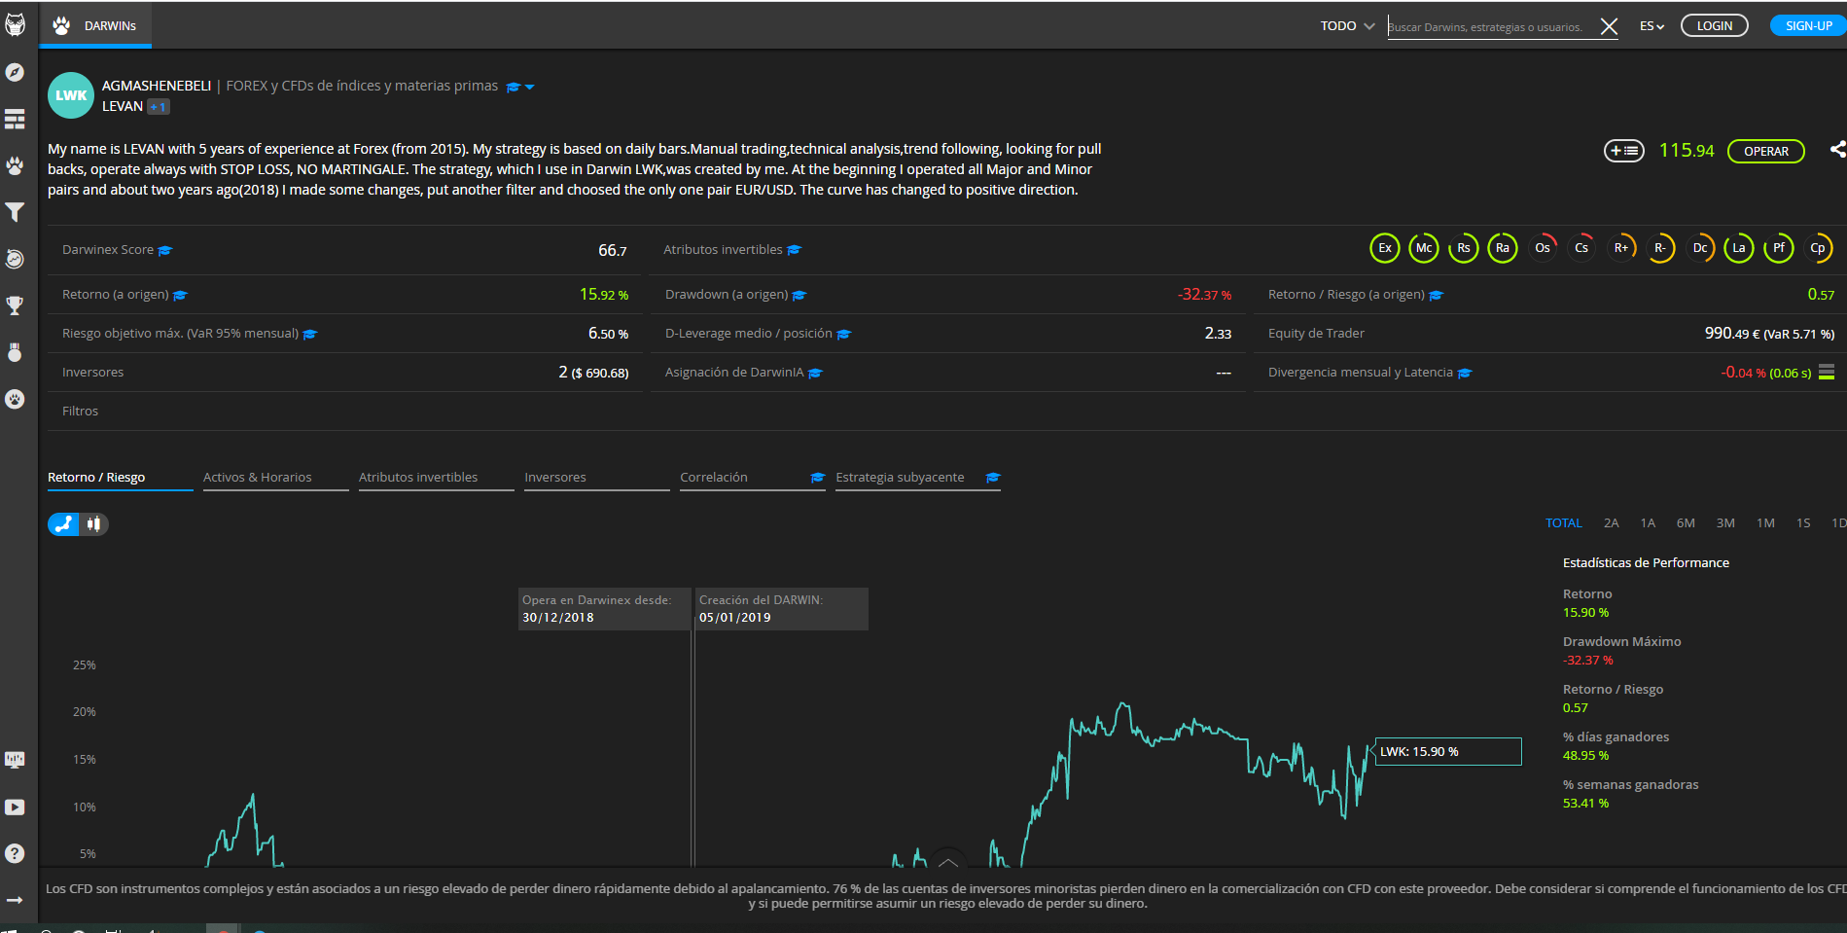
Task: Click the trophy icon in left sidebar
Action: tap(15, 305)
